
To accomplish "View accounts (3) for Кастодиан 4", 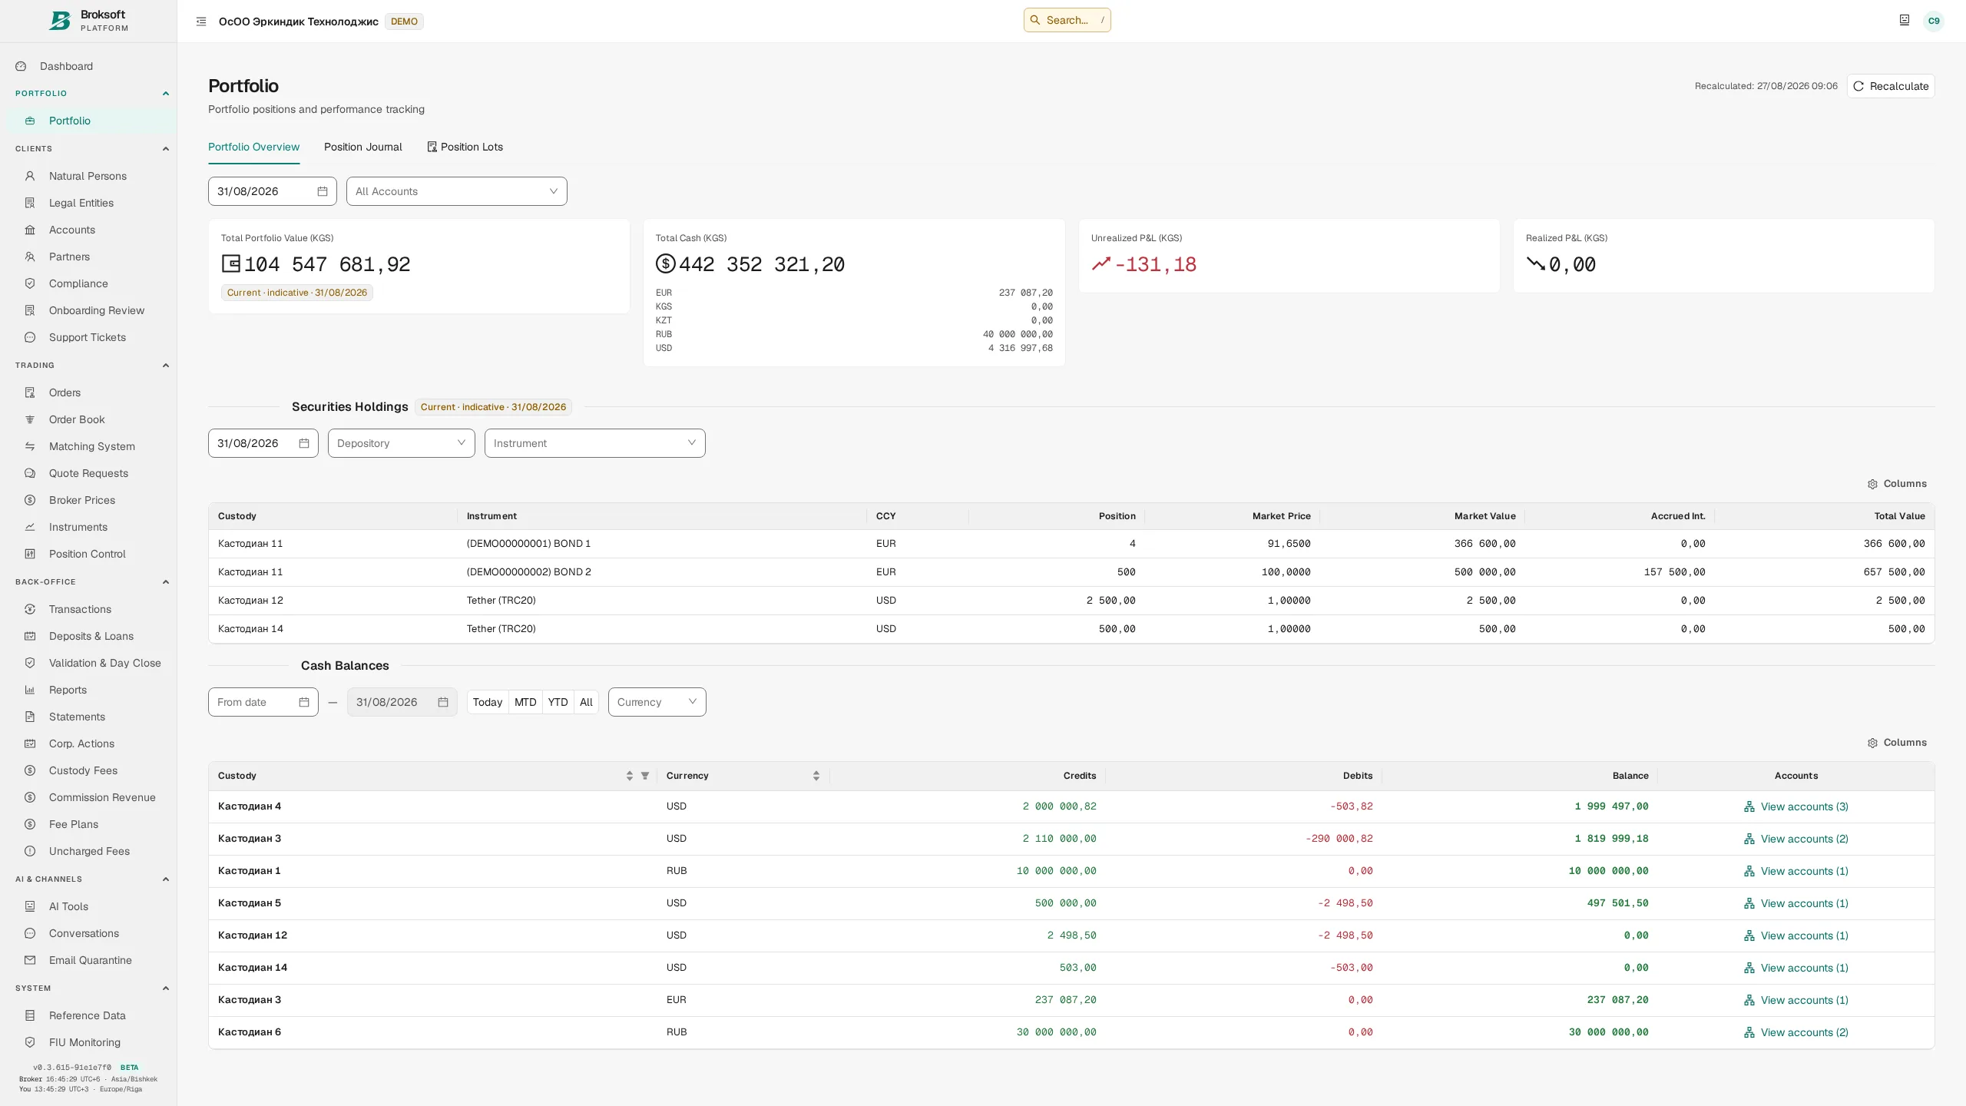I will coord(1796,806).
